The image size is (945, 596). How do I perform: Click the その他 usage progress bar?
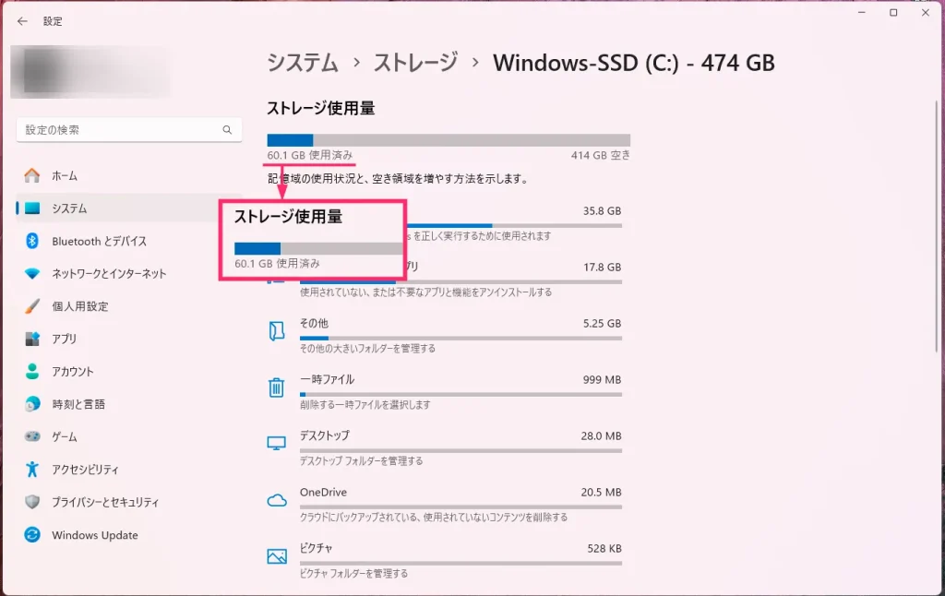(461, 338)
